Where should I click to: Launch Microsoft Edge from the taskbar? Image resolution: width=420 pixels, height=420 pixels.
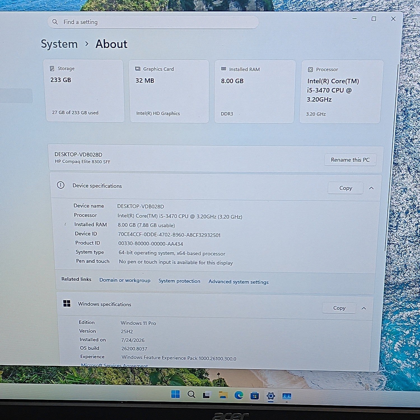click(239, 395)
